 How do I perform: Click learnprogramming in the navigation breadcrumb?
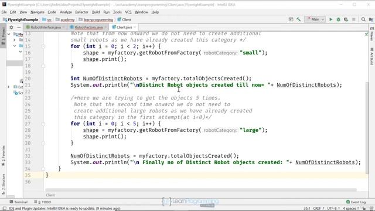click(x=96, y=19)
